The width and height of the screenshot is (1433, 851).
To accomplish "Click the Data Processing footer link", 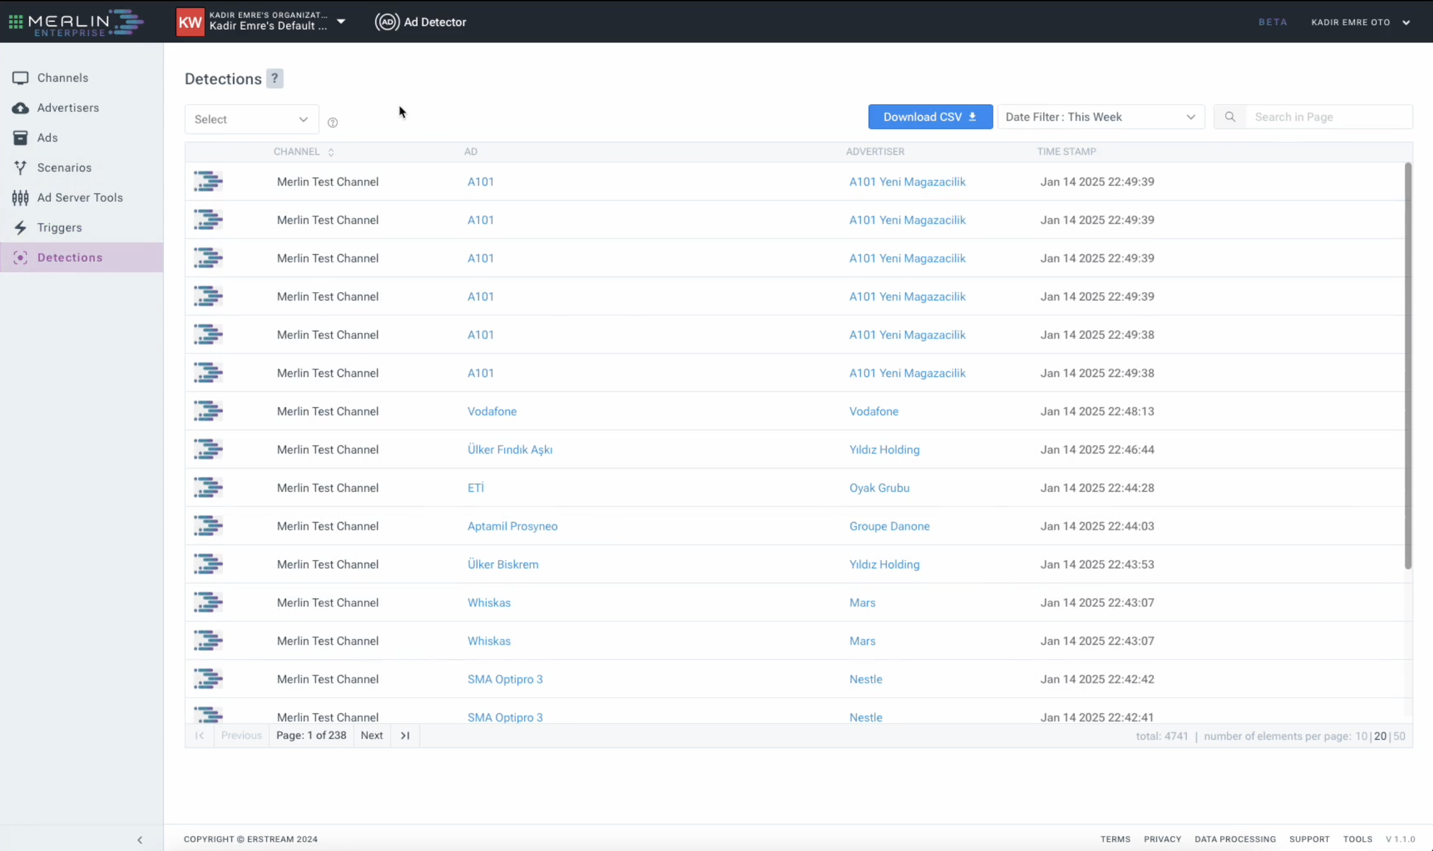I will click(x=1235, y=839).
